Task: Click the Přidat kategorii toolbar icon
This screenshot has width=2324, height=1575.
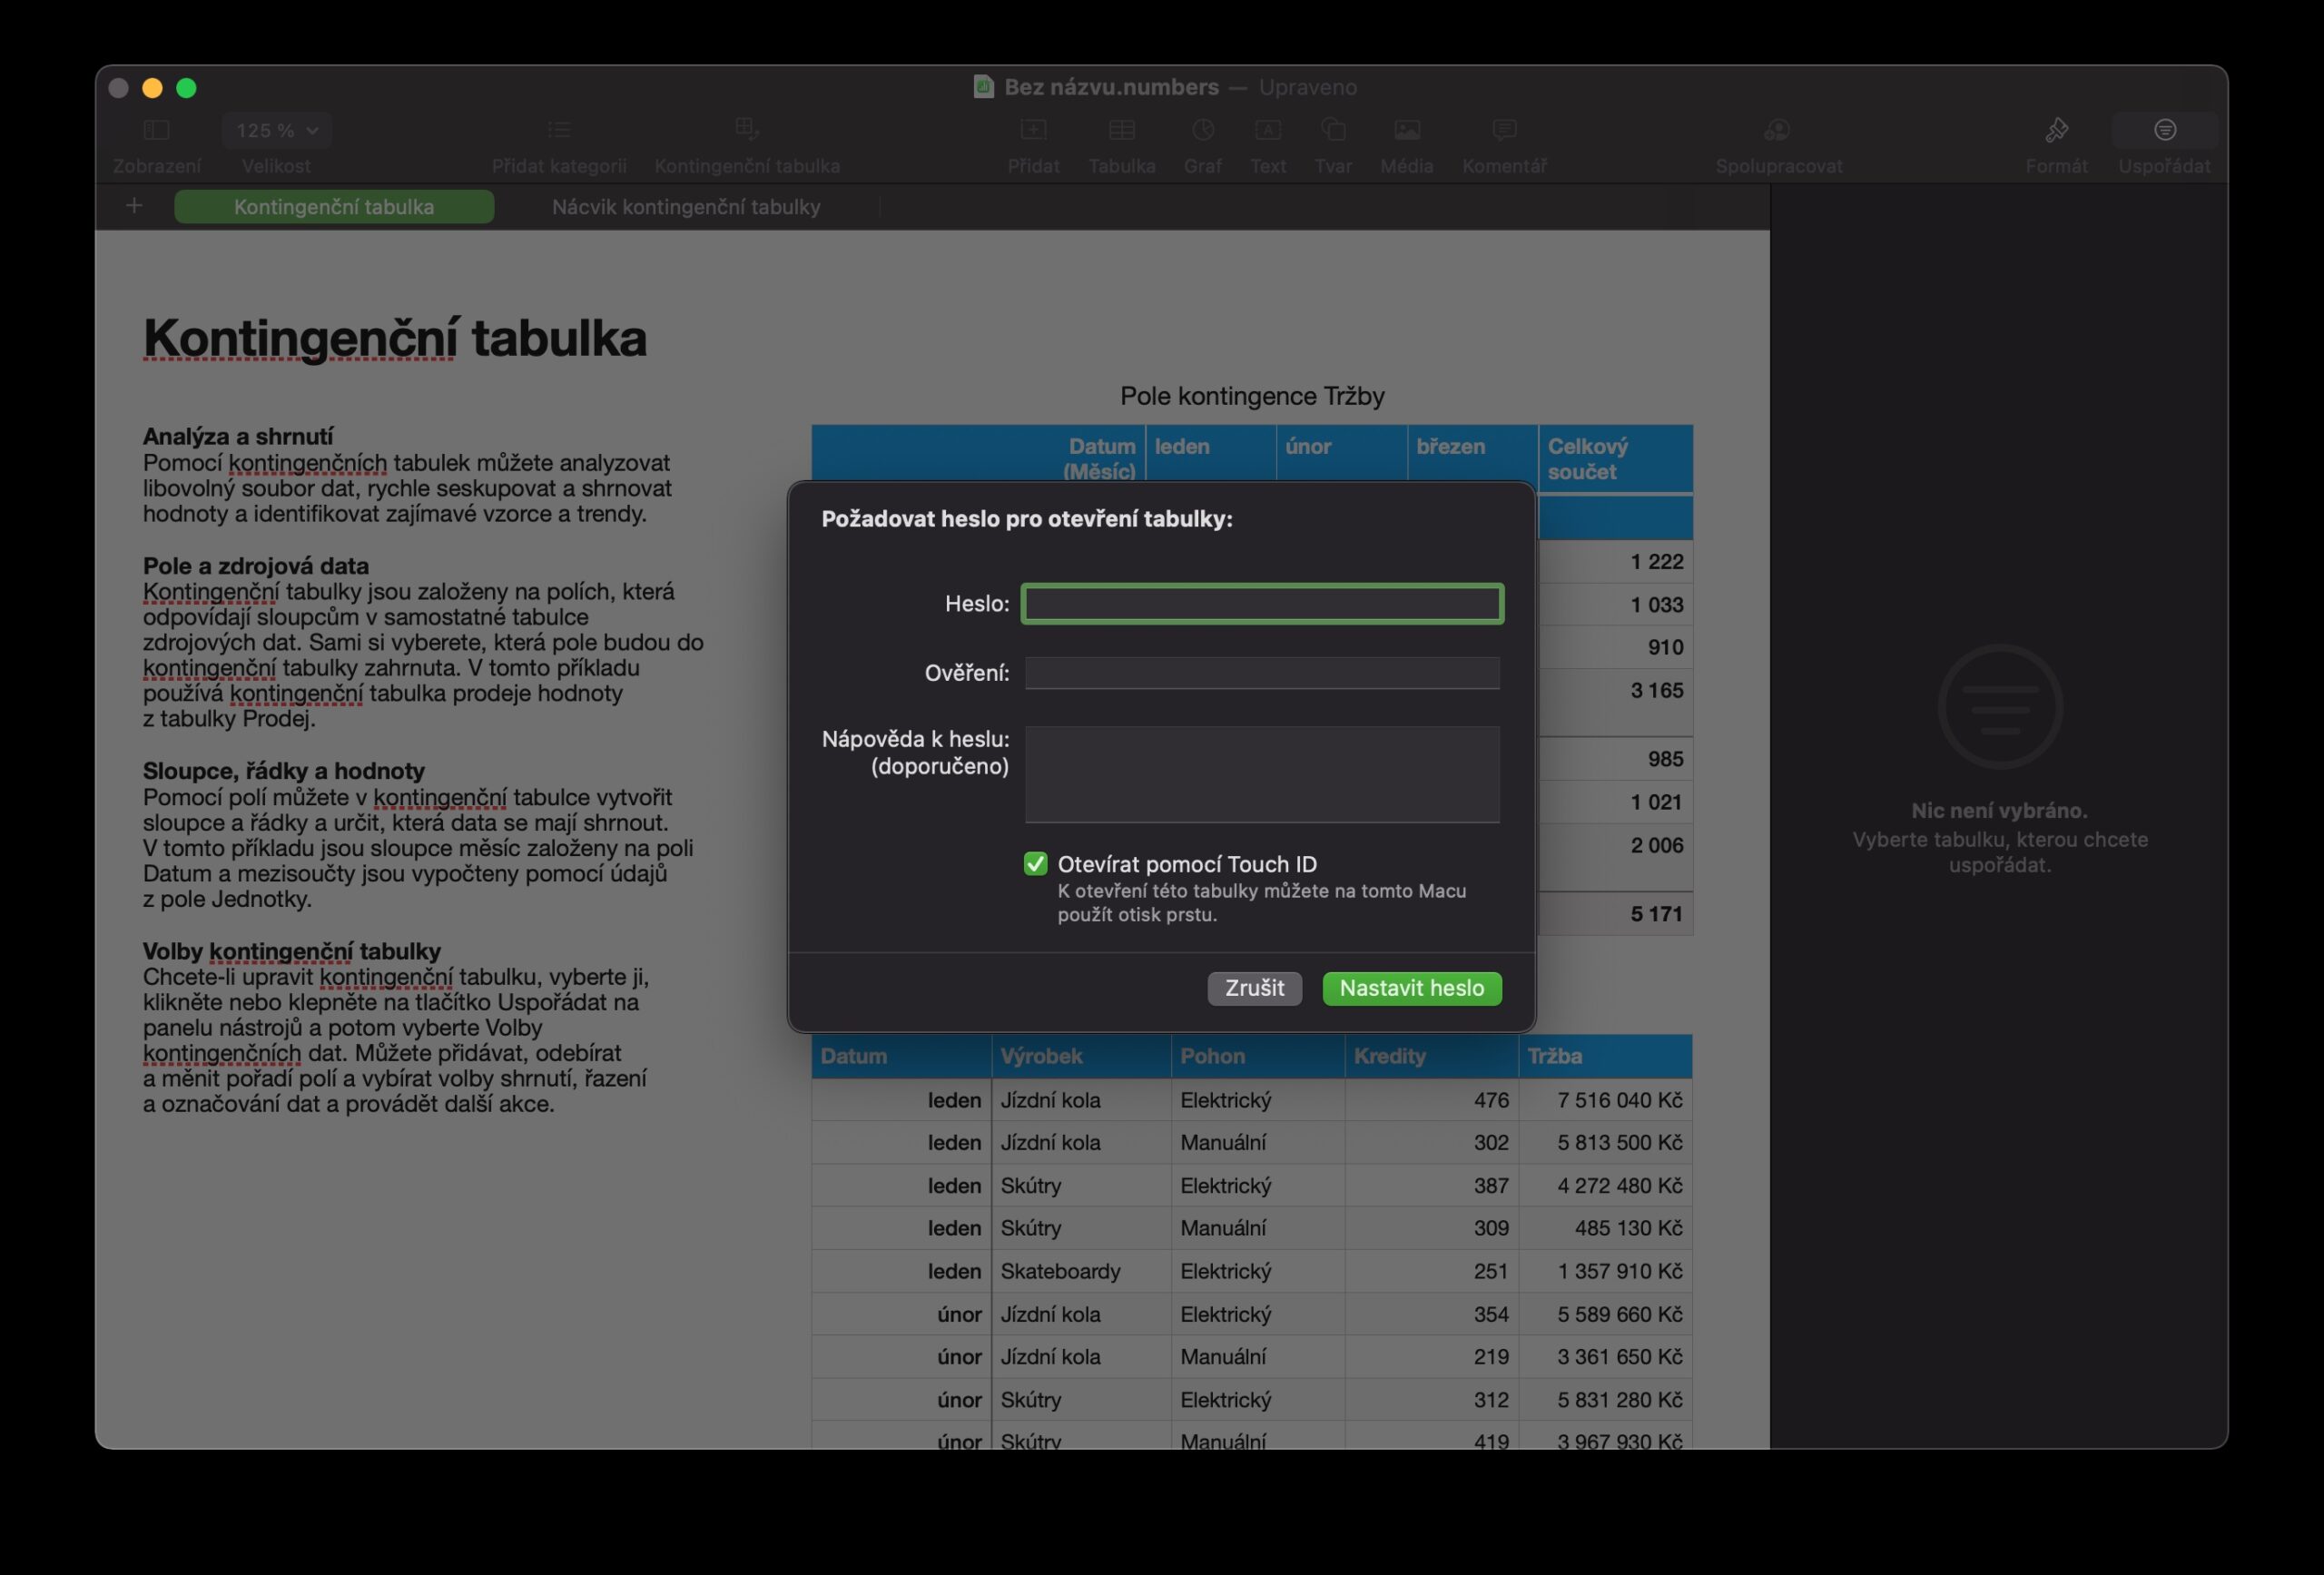Action: pyautogui.click(x=559, y=130)
